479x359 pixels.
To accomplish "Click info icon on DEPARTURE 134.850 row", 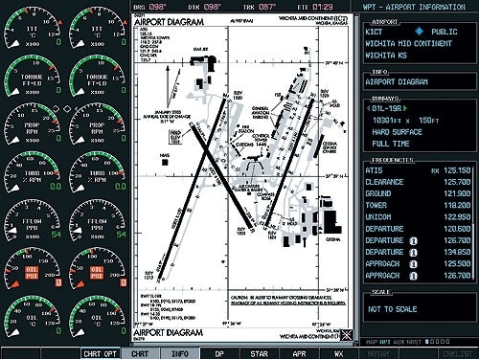I will coord(413,253).
